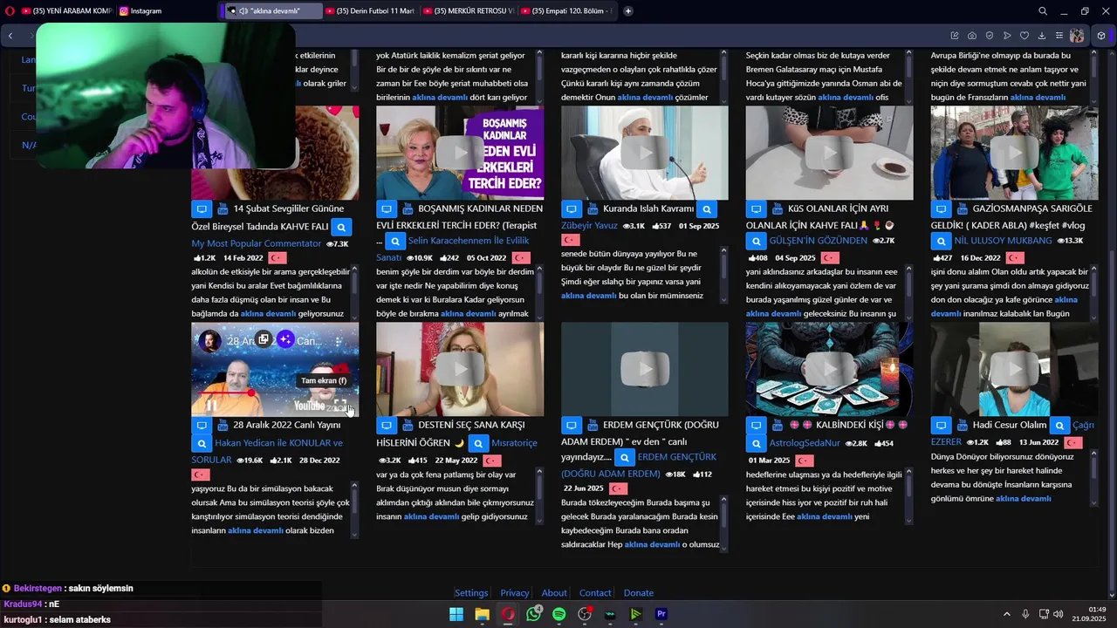Add a new browser tab with plus button
This screenshot has width=1117, height=628.
(x=628, y=11)
